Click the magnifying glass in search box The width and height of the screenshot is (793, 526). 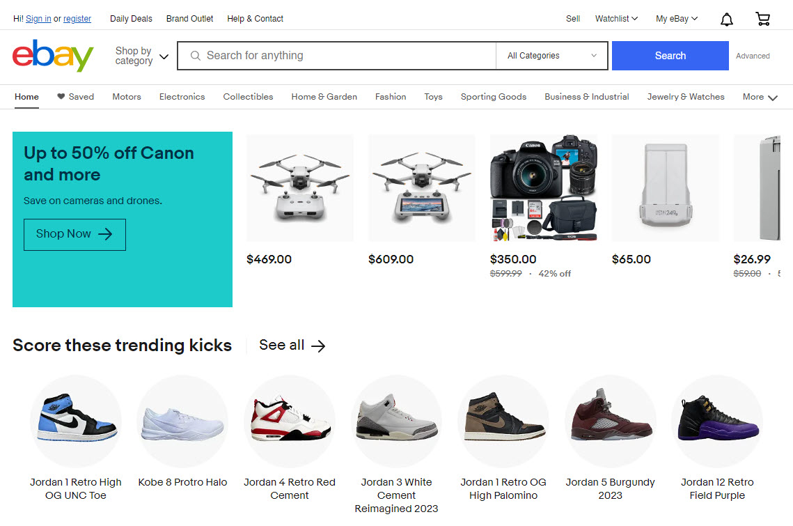(196, 56)
